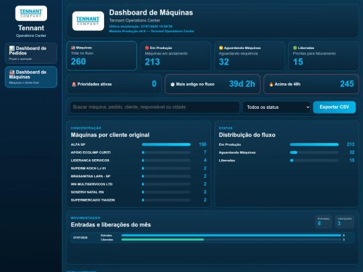
Task: Click the Entradas e liberações do mês heading
Action: tap(111, 225)
